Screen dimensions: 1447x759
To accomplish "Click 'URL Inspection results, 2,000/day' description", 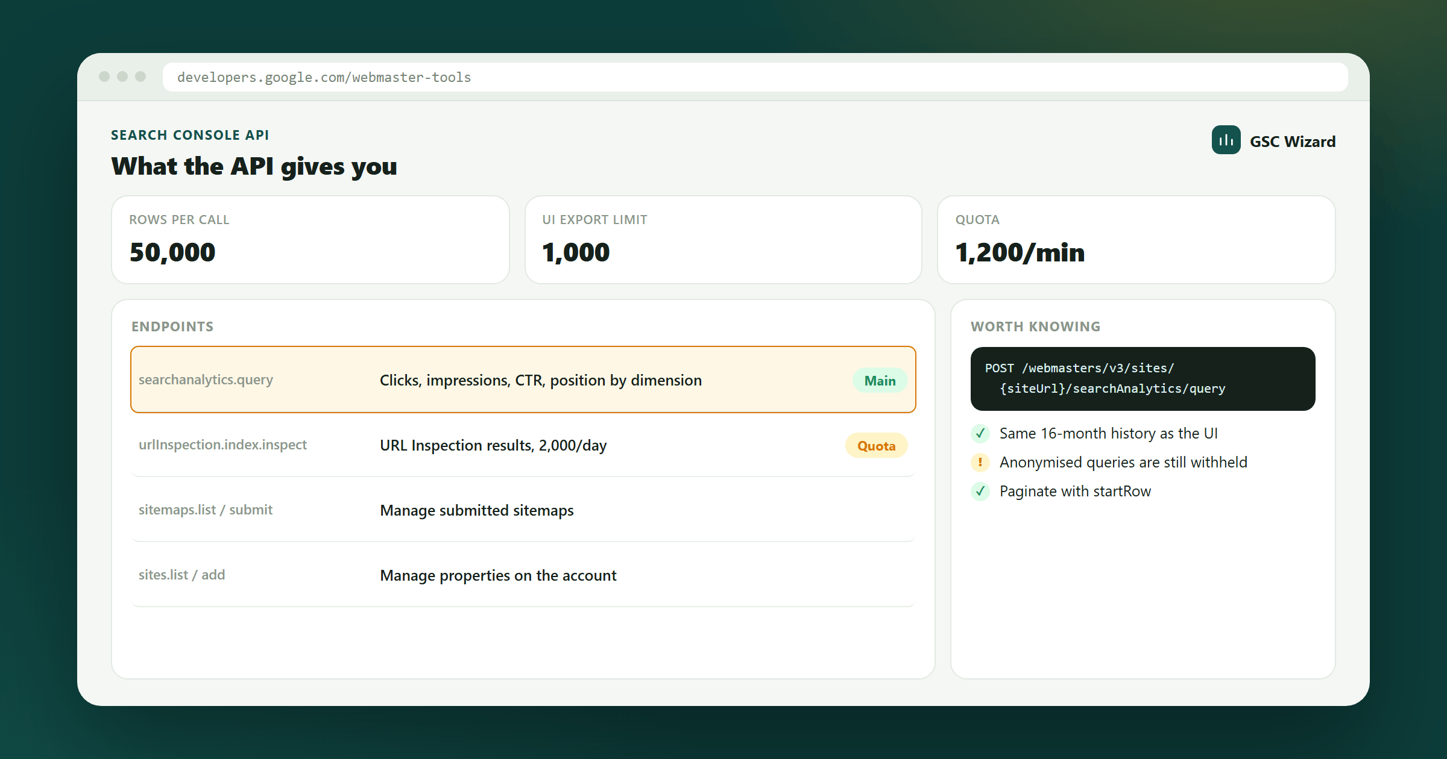I will [493, 445].
